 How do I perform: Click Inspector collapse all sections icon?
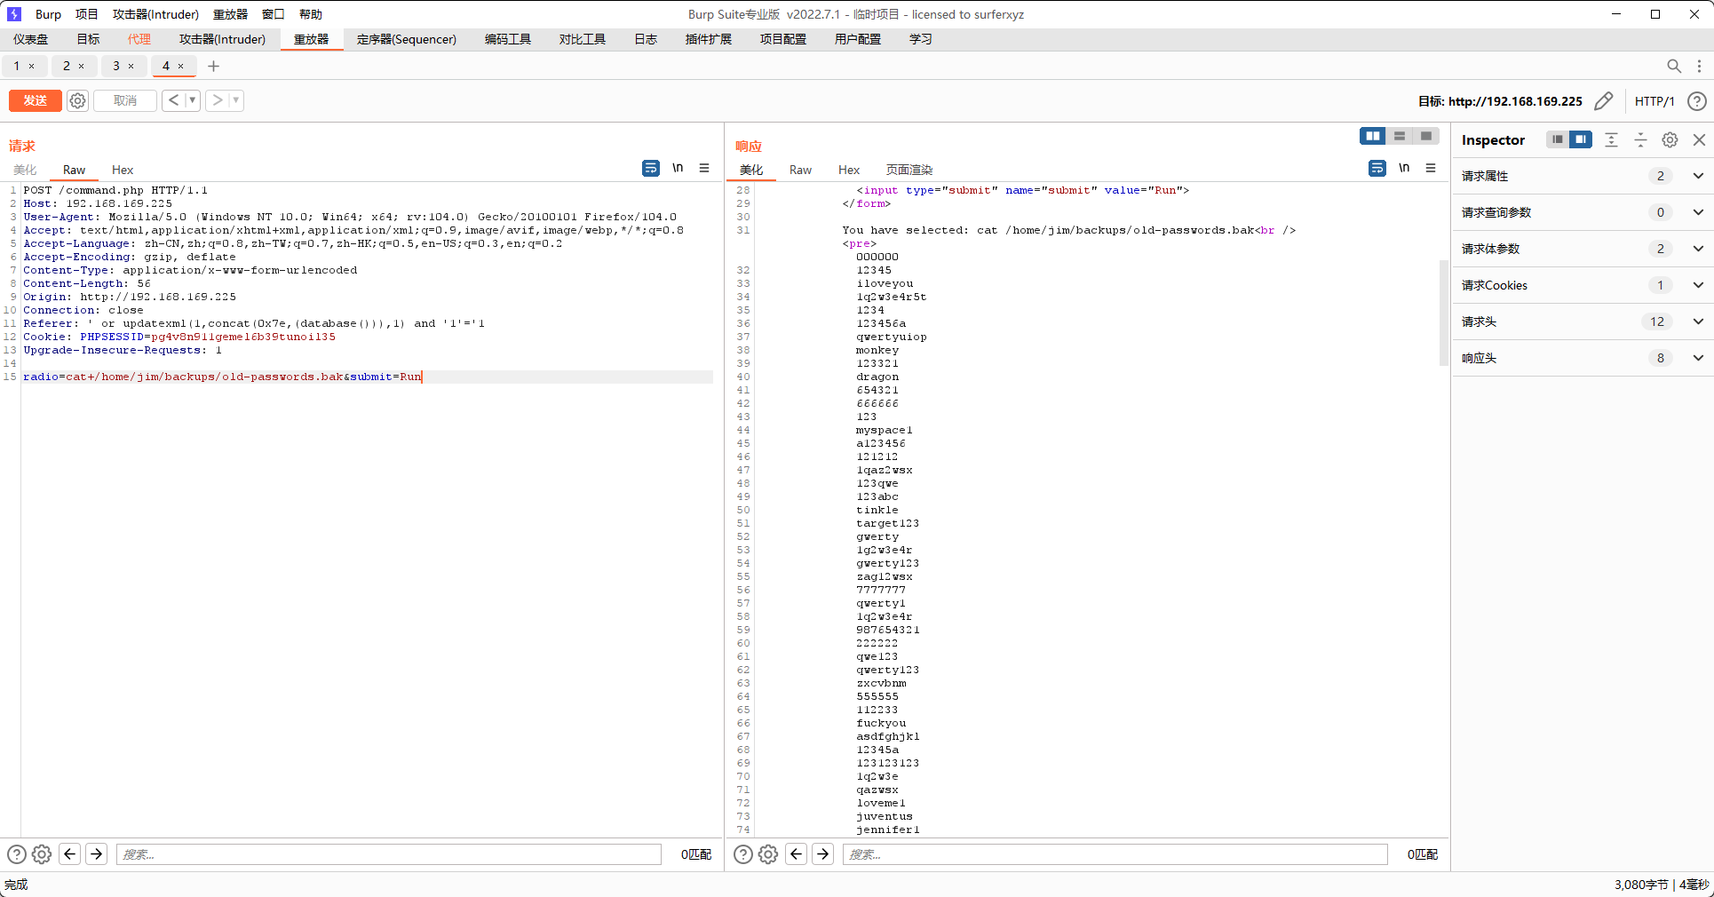coord(1641,139)
